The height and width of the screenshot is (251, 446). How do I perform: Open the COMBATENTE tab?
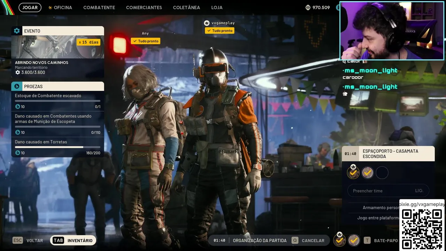(99, 7)
